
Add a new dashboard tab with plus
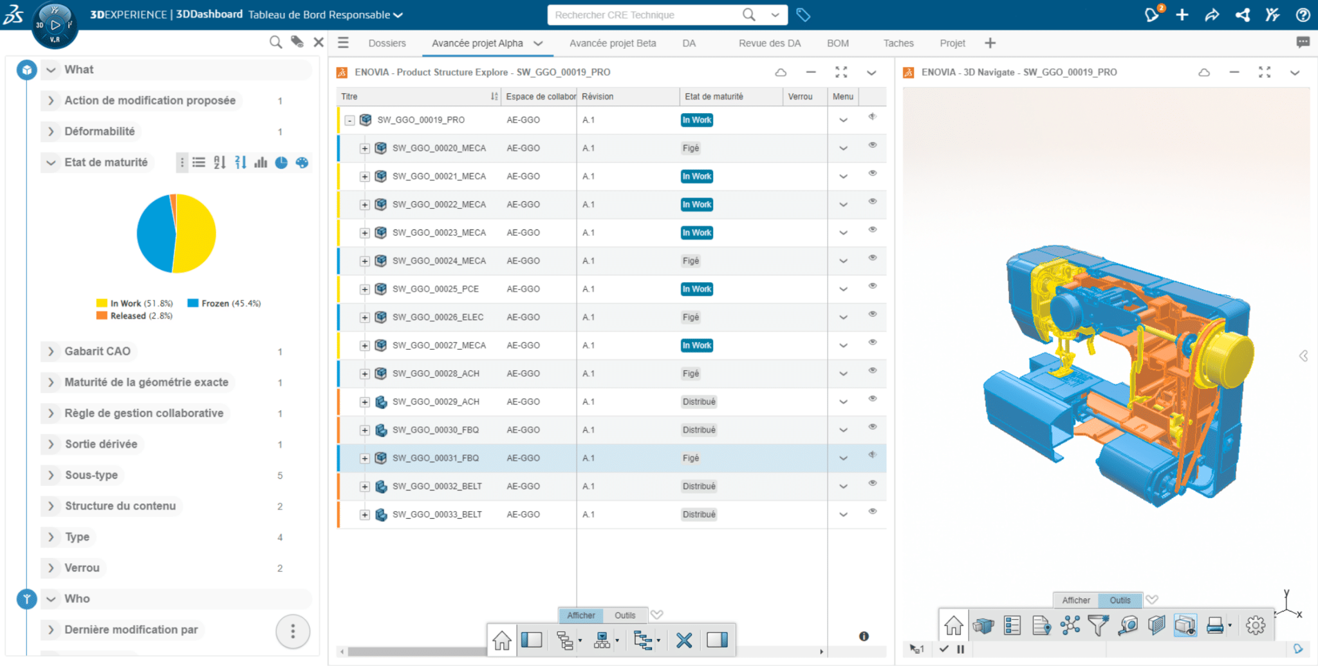tap(990, 43)
